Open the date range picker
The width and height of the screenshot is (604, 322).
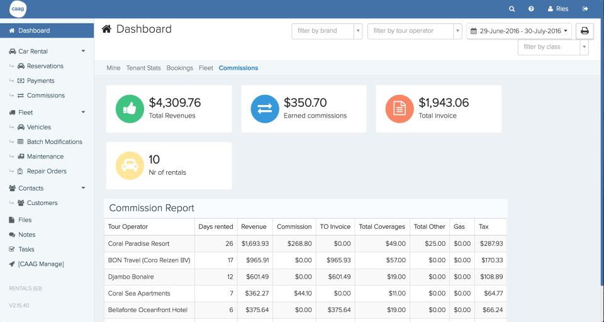click(518, 31)
